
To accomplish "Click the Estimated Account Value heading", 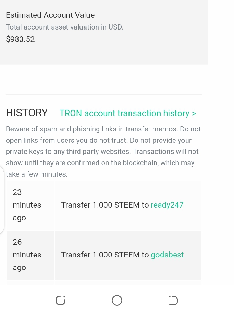I will [50, 15].
